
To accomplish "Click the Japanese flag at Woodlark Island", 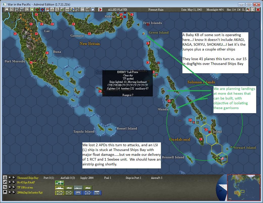I will point(100,91).
